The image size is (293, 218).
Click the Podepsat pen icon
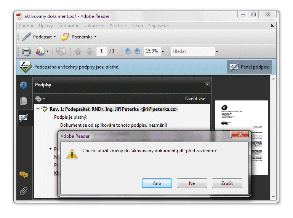coord(26,37)
